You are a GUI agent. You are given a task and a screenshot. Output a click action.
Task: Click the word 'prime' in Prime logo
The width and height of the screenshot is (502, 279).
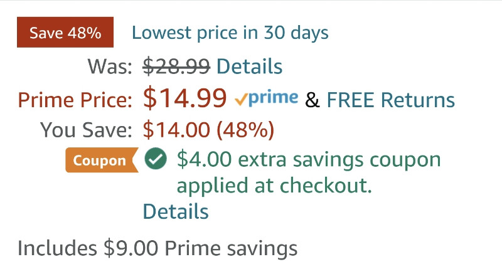[x=273, y=98]
